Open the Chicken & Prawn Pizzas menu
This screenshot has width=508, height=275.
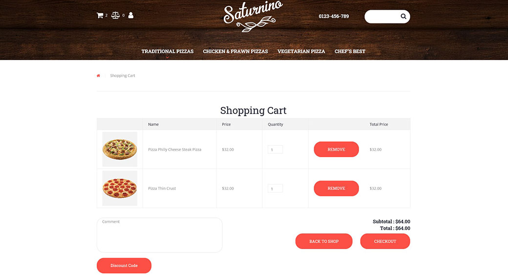[x=235, y=51]
